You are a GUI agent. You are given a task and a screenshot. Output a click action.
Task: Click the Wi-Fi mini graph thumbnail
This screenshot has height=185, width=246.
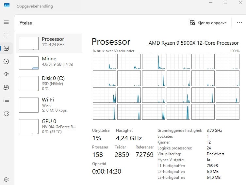(29, 105)
